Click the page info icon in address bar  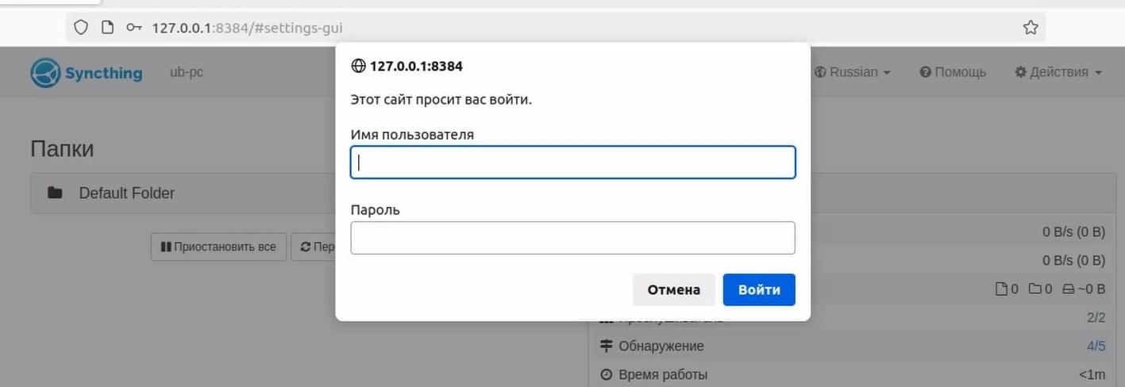(x=108, y=28)
